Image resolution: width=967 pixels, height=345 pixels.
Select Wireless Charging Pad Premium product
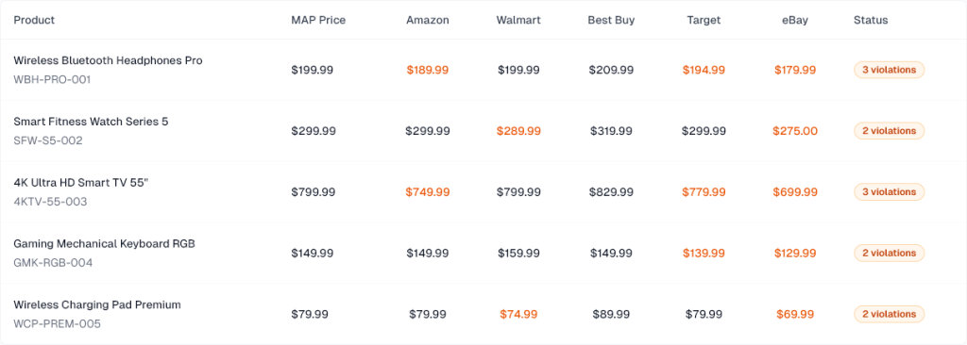pos(97,304)
